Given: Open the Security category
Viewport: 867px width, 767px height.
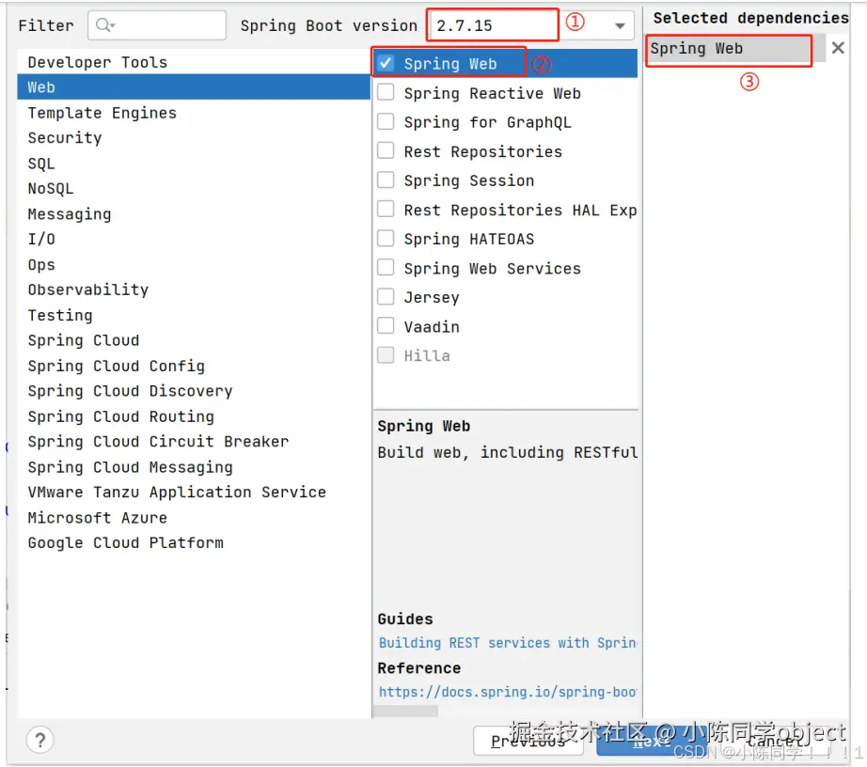Looking at the screenshot, I should (x=194, y=137).
